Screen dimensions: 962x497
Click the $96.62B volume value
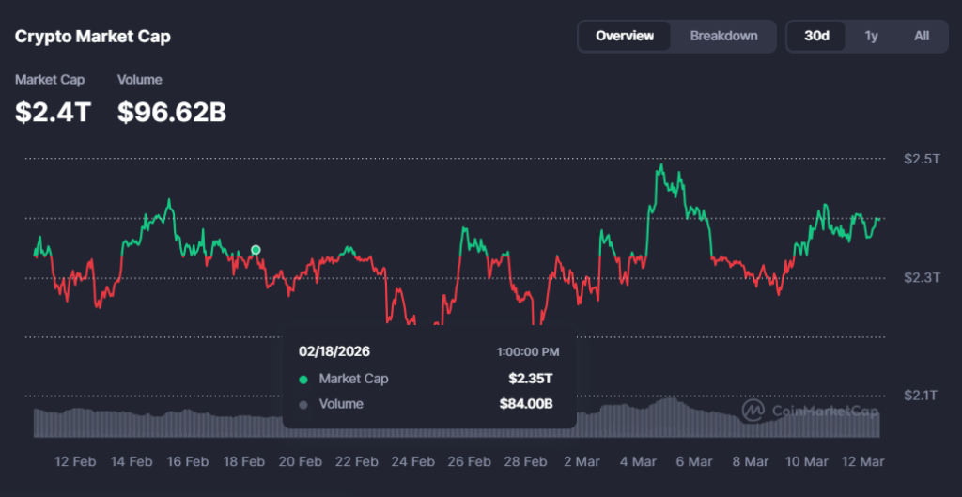click(x=172, y=112)
